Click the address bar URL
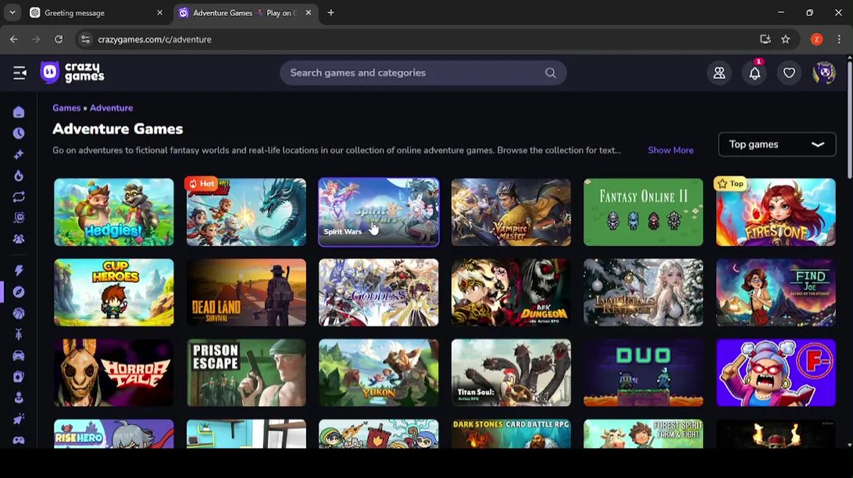This screenshot has height=478, width=853. coord(154,39)
